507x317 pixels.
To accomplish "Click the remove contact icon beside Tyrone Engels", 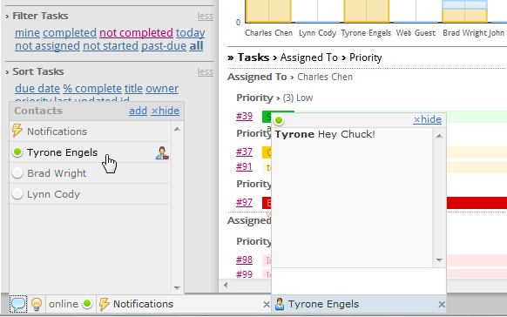I will click(x=162, y=152).
